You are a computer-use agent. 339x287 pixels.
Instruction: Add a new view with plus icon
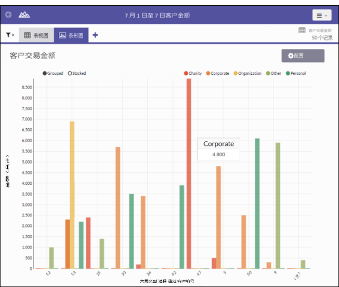95,35
